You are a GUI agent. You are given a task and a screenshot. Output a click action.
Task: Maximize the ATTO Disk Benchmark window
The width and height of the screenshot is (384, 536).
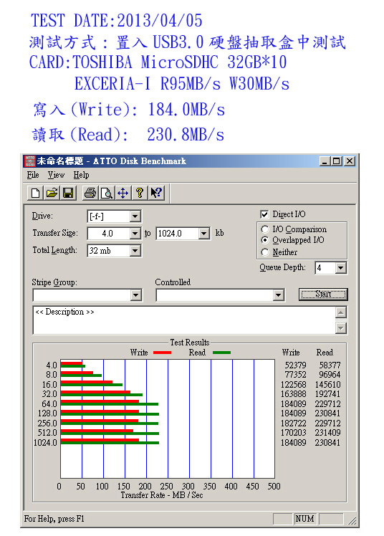point(336,161)
